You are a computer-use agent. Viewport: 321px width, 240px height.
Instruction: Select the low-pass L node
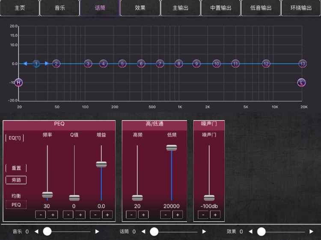coord(301,82)
